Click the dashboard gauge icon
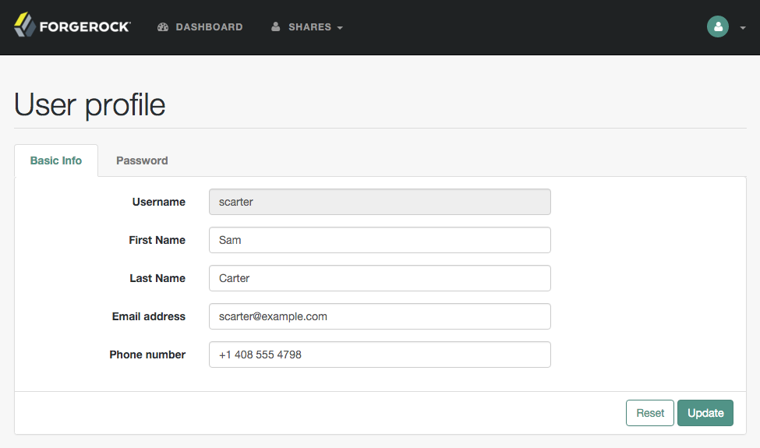 coord(163,27)
